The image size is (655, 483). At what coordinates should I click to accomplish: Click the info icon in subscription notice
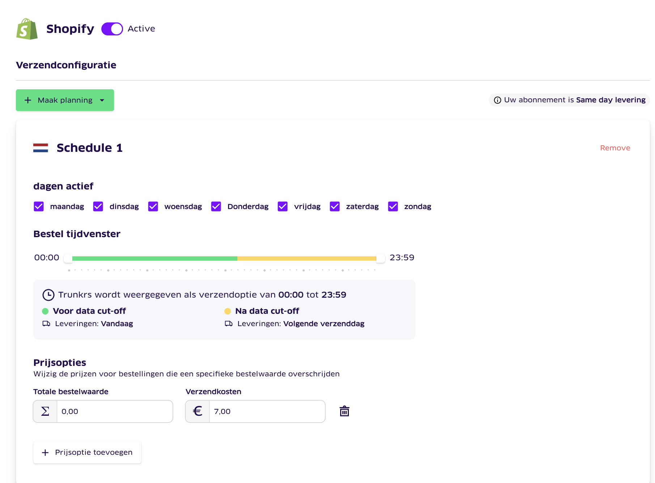[x=498, y=100]
